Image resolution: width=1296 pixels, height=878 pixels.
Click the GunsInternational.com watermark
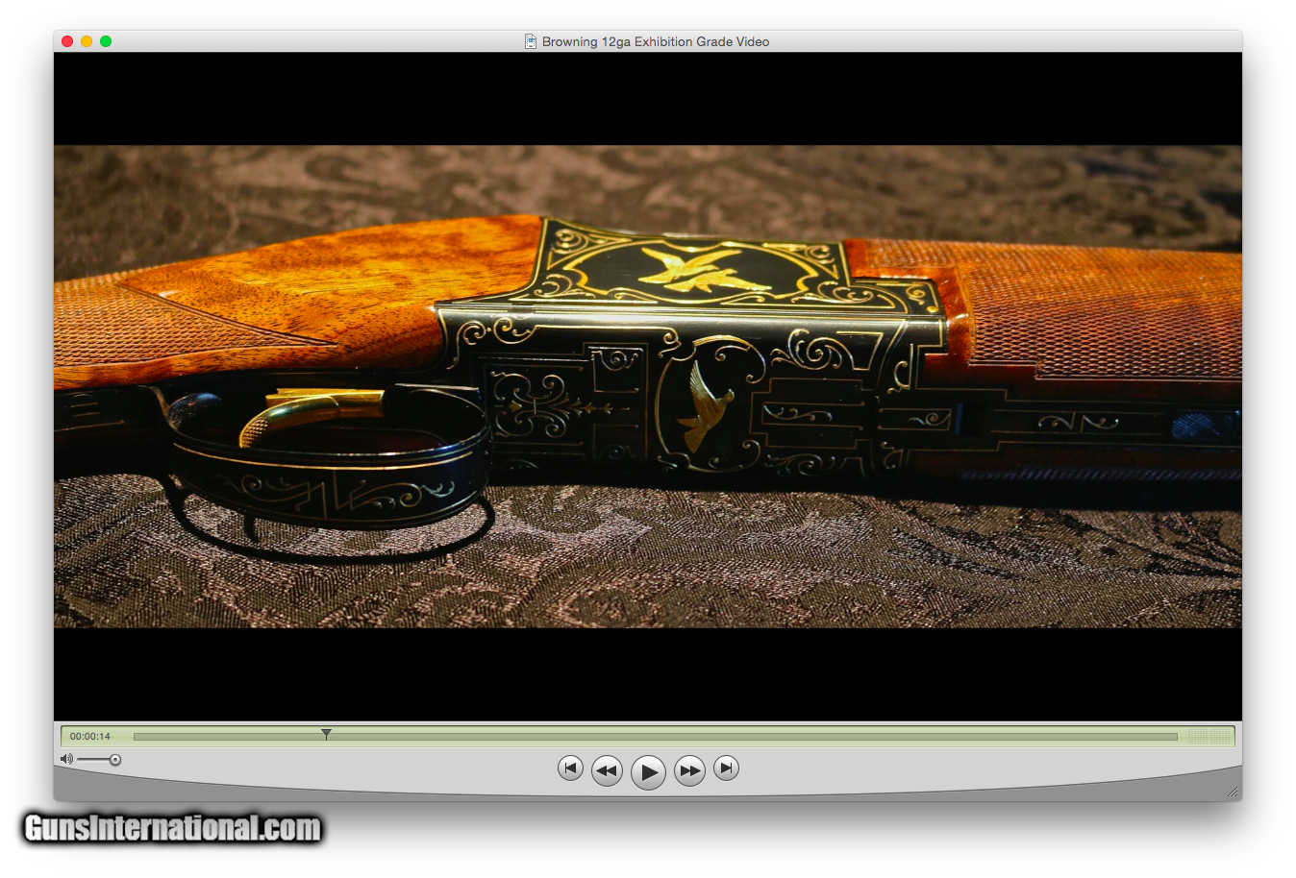pos(173,828)
